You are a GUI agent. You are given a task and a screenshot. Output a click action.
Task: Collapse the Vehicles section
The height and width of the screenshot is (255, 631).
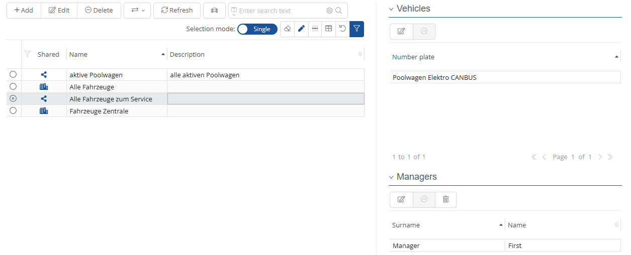point(391,9)
